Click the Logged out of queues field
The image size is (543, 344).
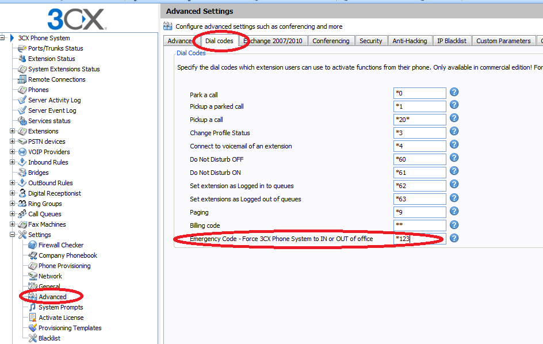point(420,199)
